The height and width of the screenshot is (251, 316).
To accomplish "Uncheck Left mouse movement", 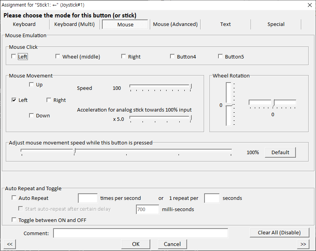I will tap(14, 100).
